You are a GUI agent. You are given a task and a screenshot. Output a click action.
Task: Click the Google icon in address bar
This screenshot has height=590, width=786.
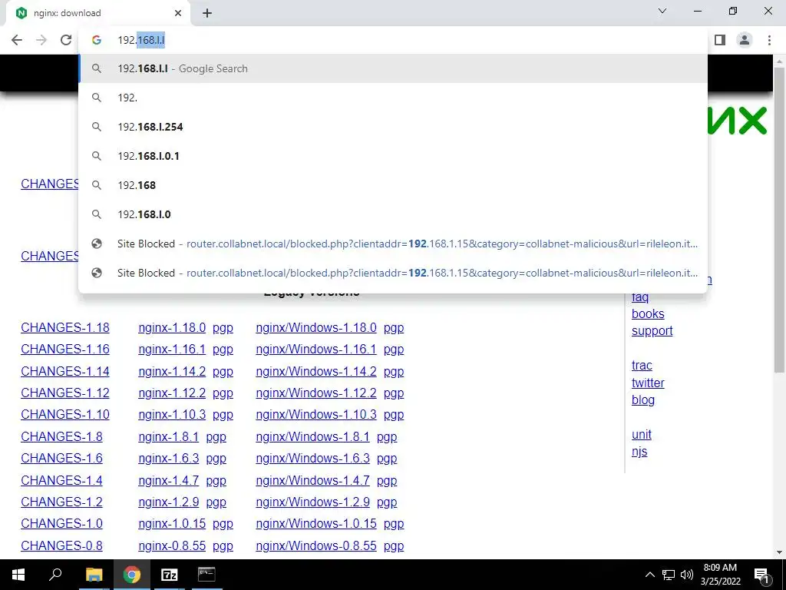[97, 40]
